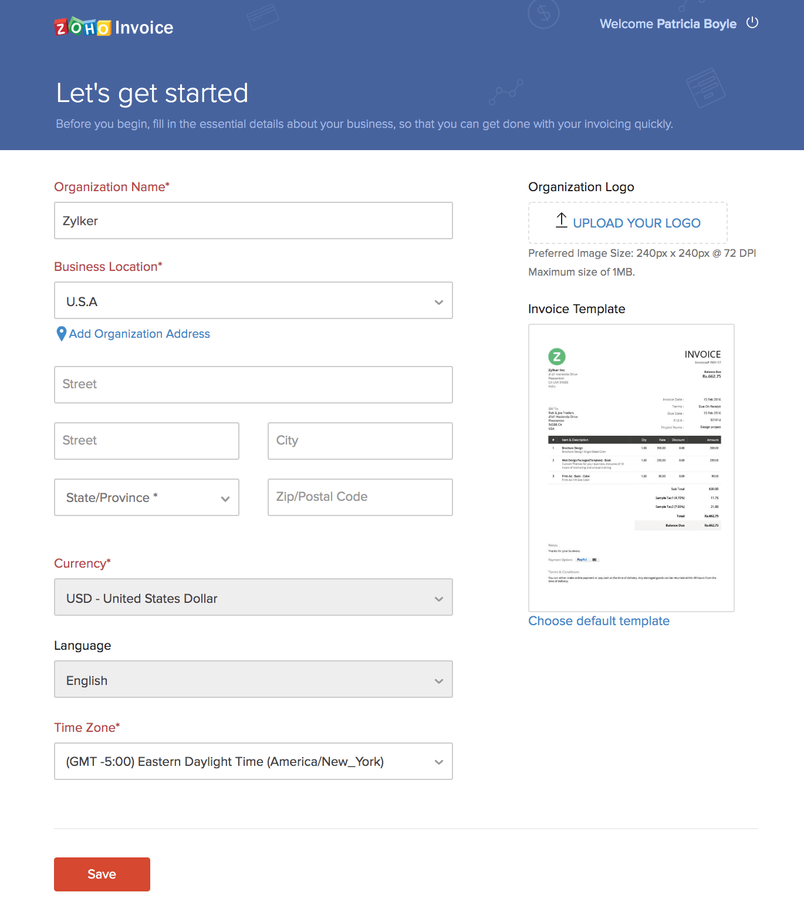
Task: Click the power logout icon
Action: [752, 23]
